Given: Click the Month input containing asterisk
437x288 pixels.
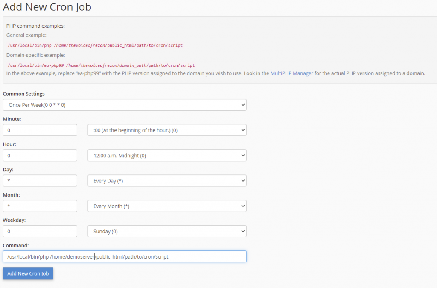Looking at the screenshot, I should coord(40,206).
